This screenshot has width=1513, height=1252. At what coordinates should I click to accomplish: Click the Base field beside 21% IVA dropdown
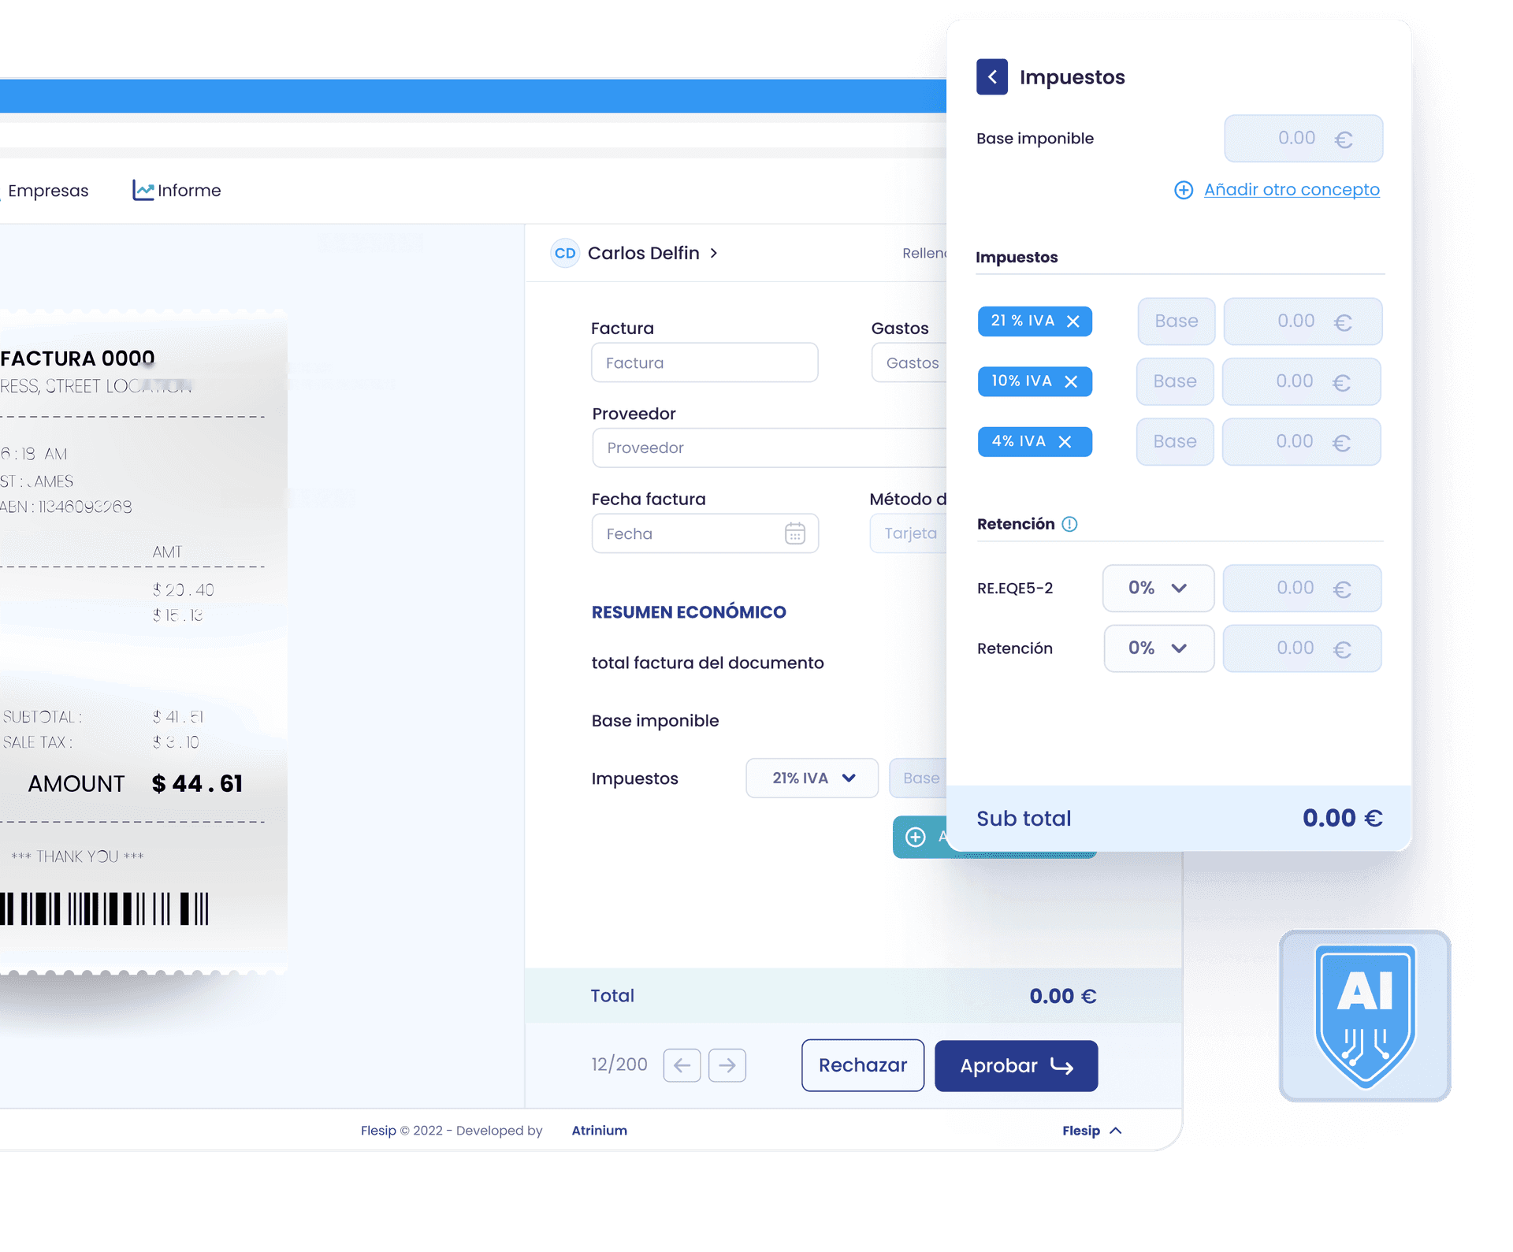click(919, 778)
